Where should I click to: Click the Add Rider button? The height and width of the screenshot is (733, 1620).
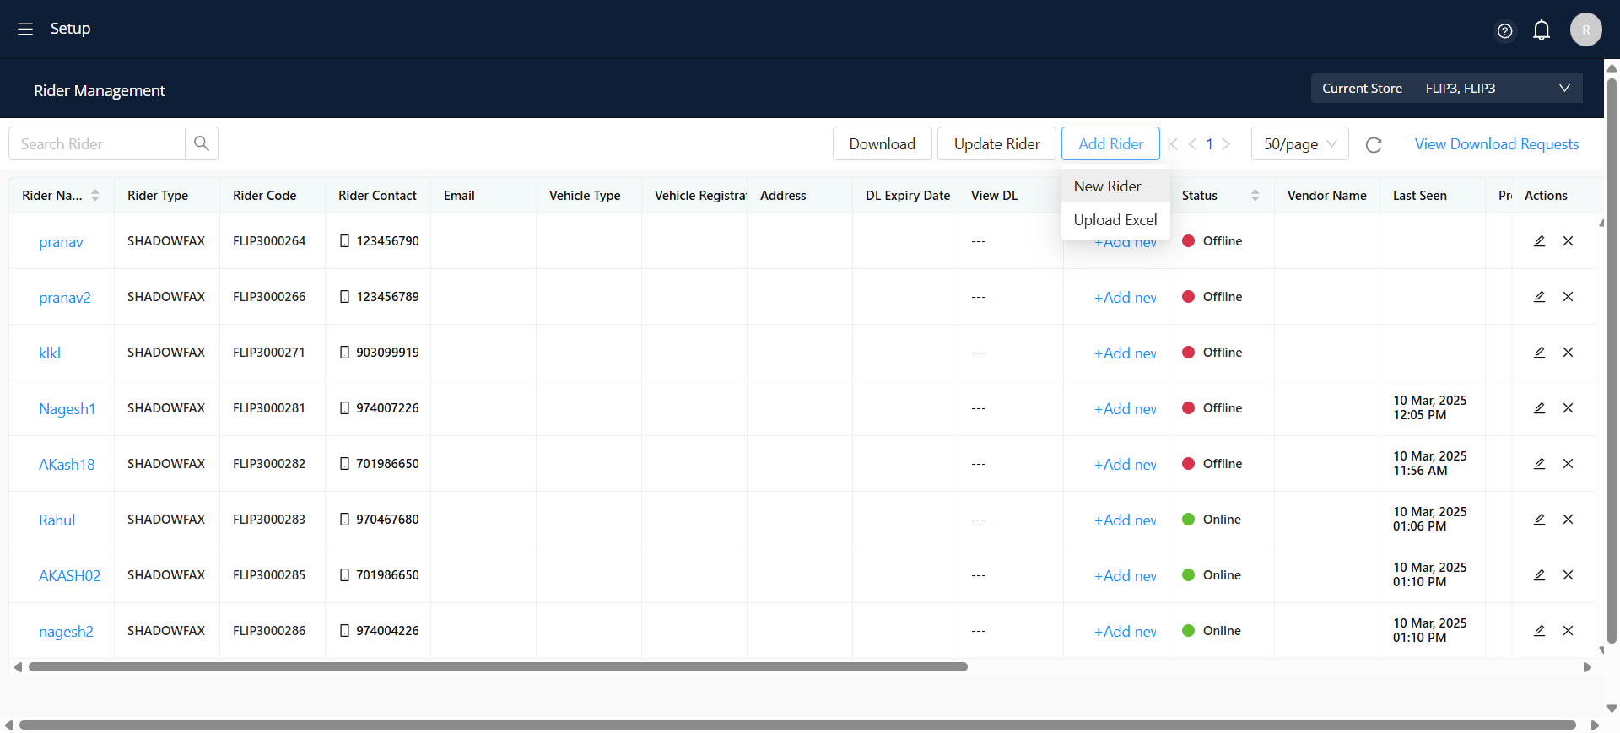pyautogui.click(x=1110, y=144)
